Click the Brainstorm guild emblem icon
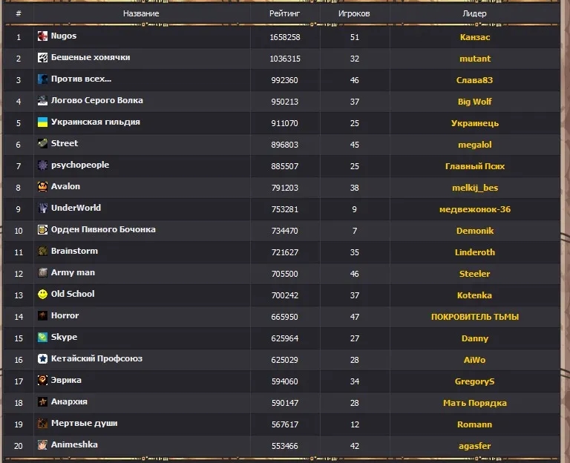The width and height of the screenshot is (570, 463). click(42, 251)
